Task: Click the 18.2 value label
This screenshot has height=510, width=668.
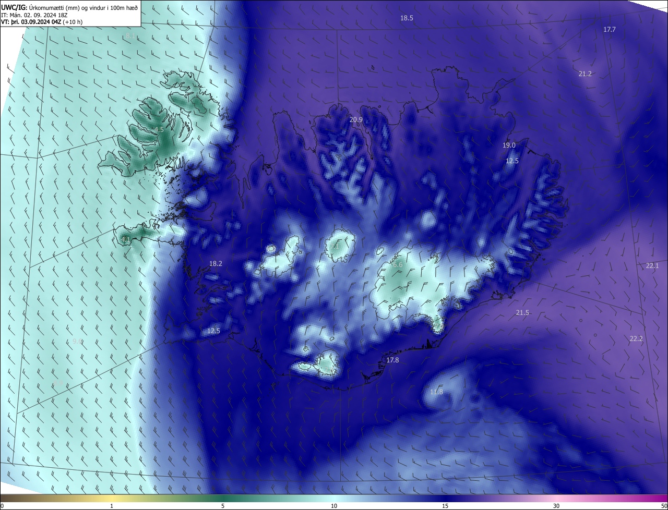Action: tap(216, 264)
